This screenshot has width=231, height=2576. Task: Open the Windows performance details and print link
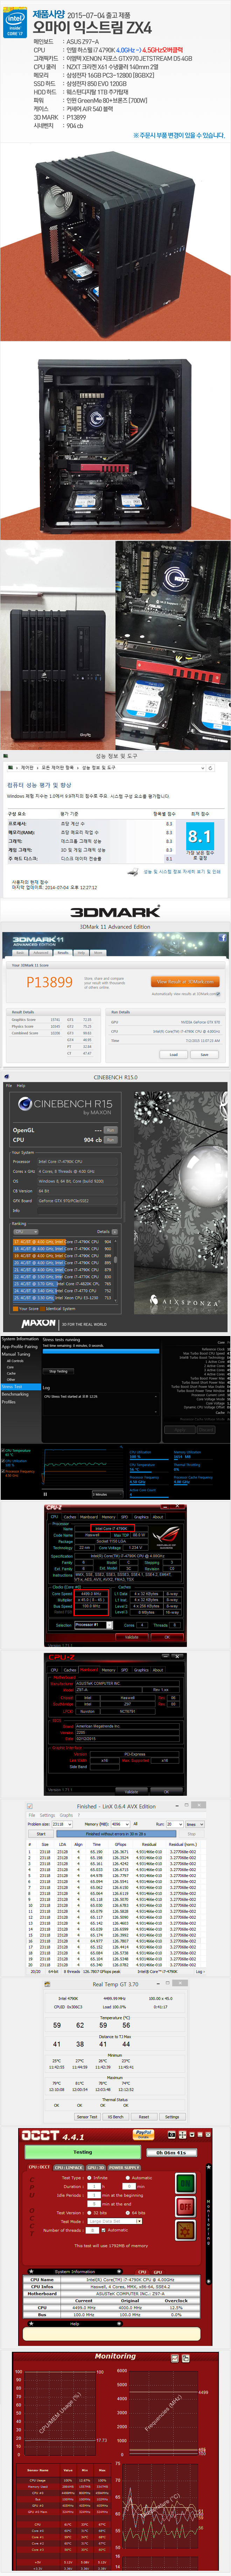coord(182,872)
